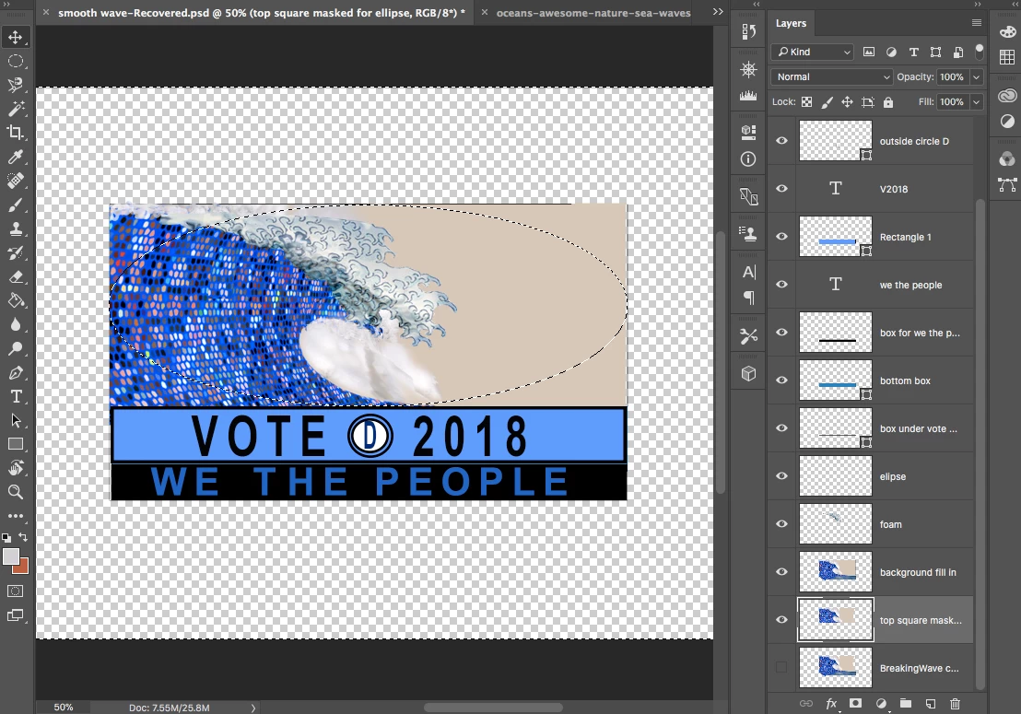Viewport: 1021px width, 714px height.
Task: Open the Layers panel tab
Action: 791,23
